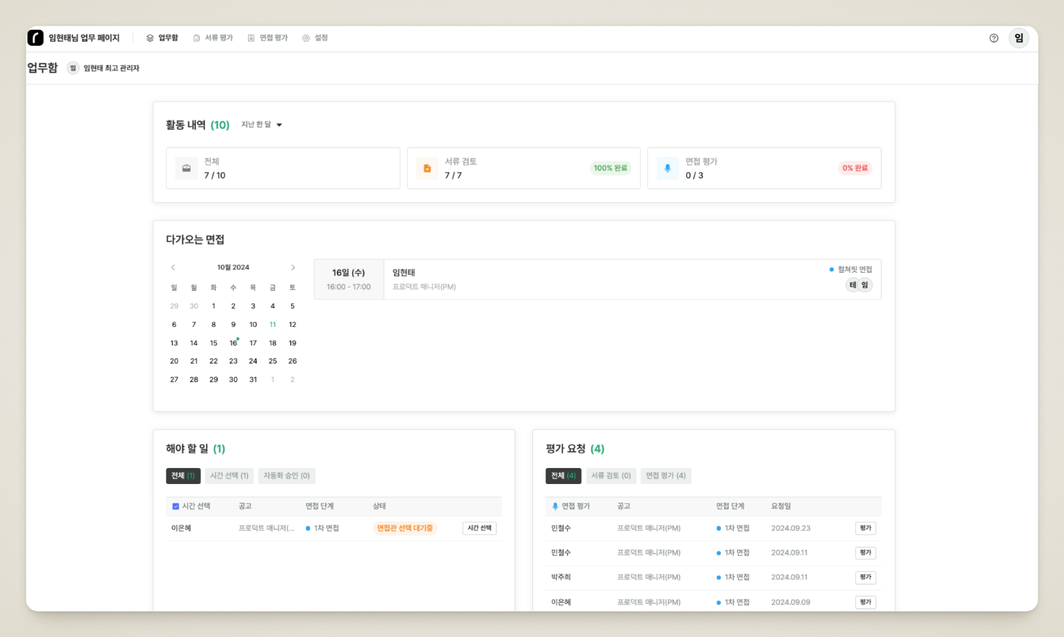Click the briefcase icon in 전체 card
This screenshot has width=1064, height=637.
tap(186, 168)
